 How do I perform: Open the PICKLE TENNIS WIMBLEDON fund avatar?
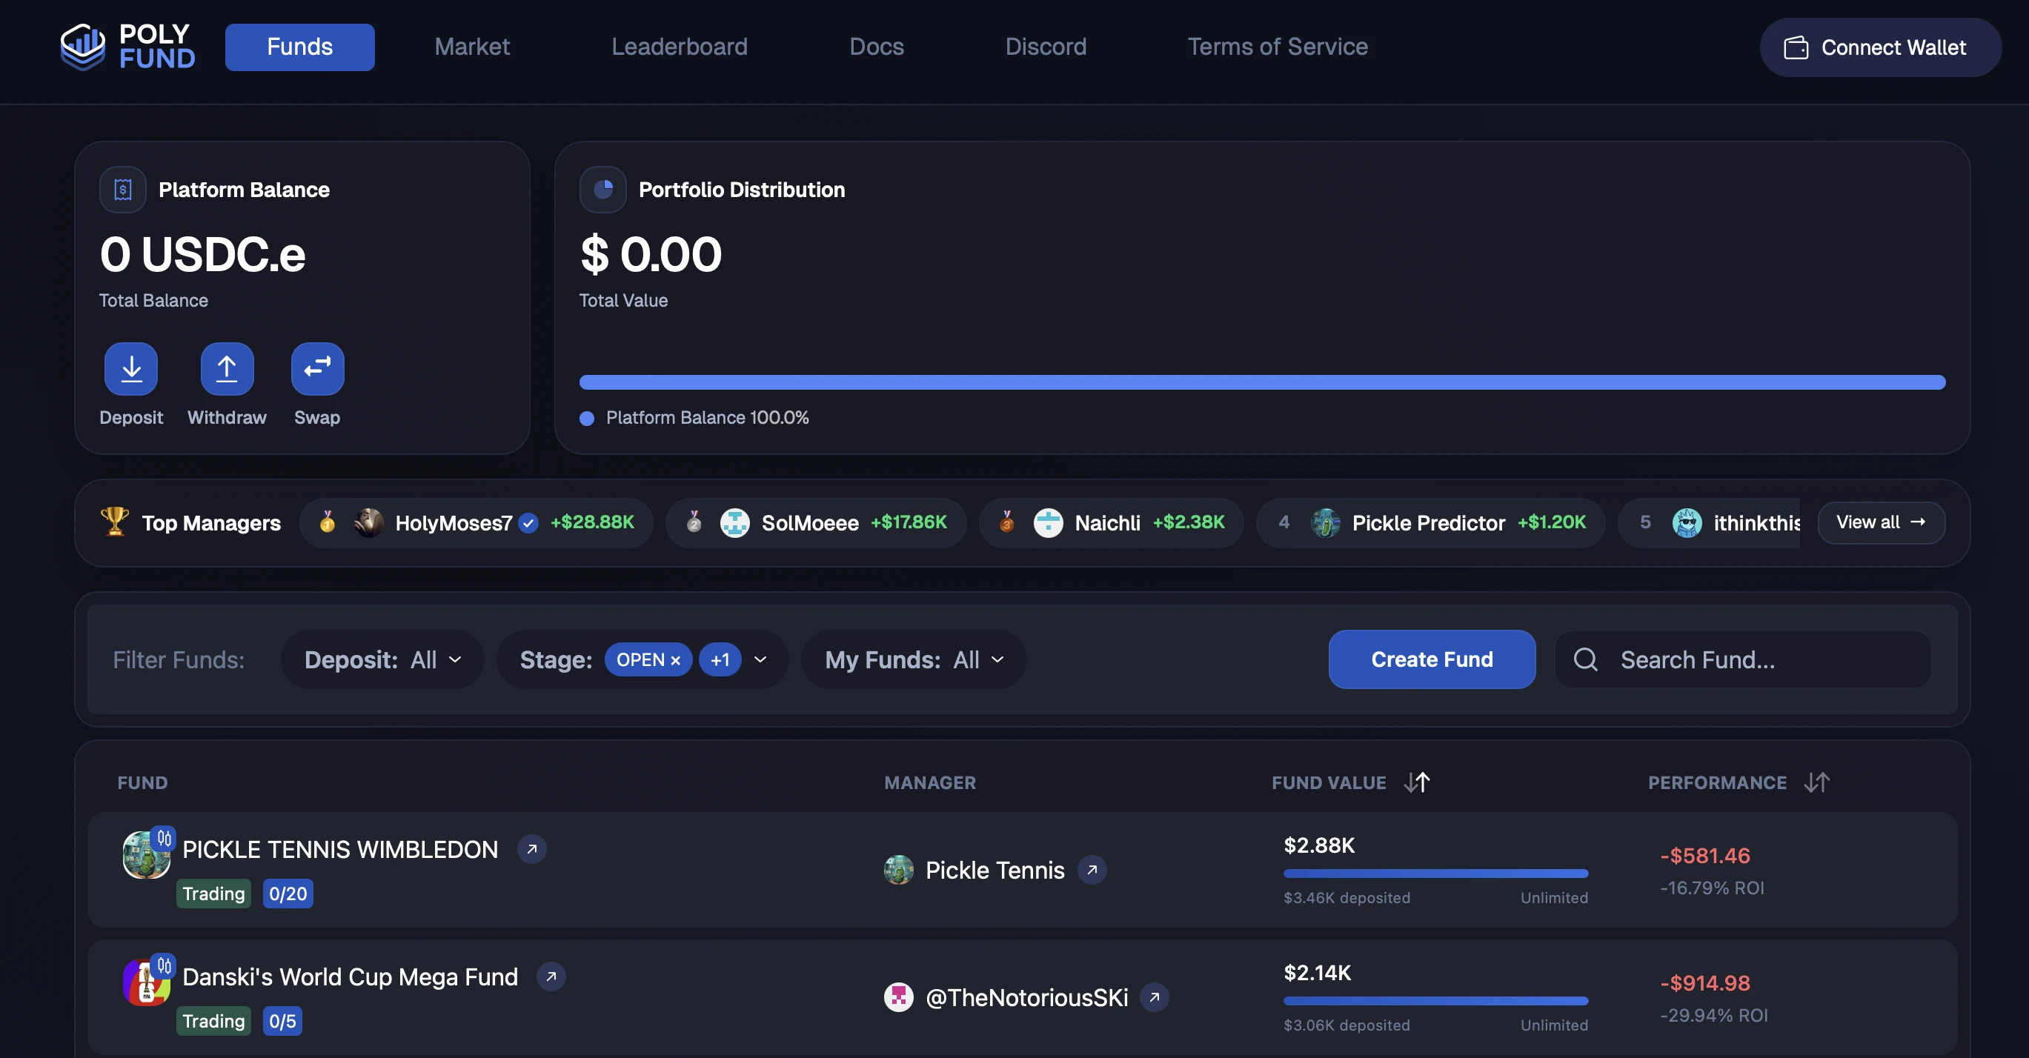[x=147, y=855]
